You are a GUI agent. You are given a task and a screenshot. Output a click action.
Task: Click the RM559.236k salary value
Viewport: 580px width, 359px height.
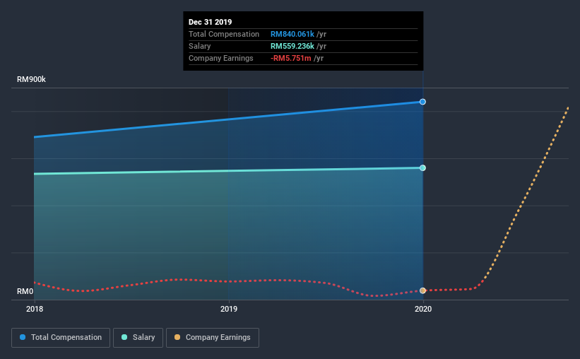[x=292, y=46]
